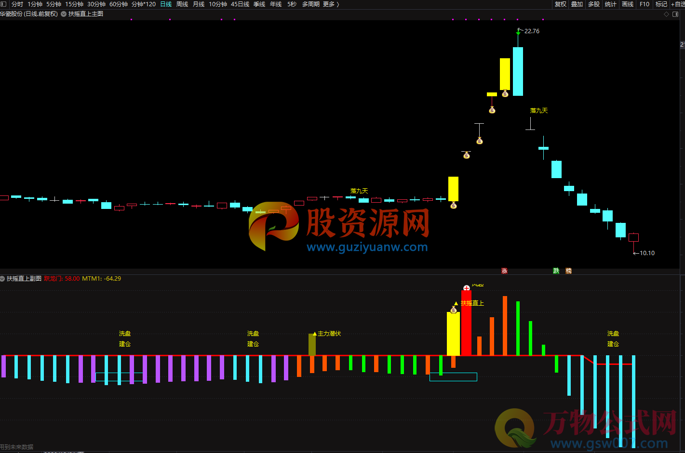This screenshot has width=685, height=453.
Task: Click the 扶摇直上主图 indicator name
Action: 86,14
